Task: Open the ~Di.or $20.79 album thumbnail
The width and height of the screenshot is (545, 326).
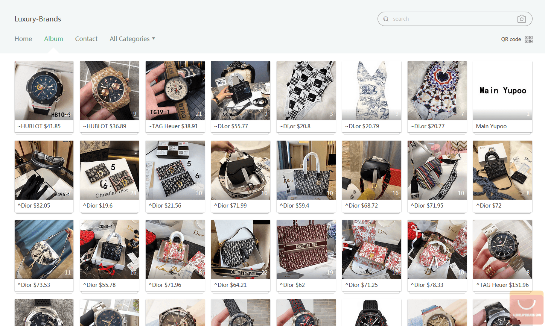Action: coord(371,91)
